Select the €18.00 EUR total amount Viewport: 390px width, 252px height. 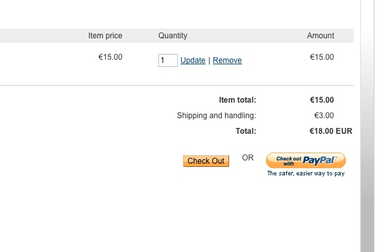click(331, 131)
